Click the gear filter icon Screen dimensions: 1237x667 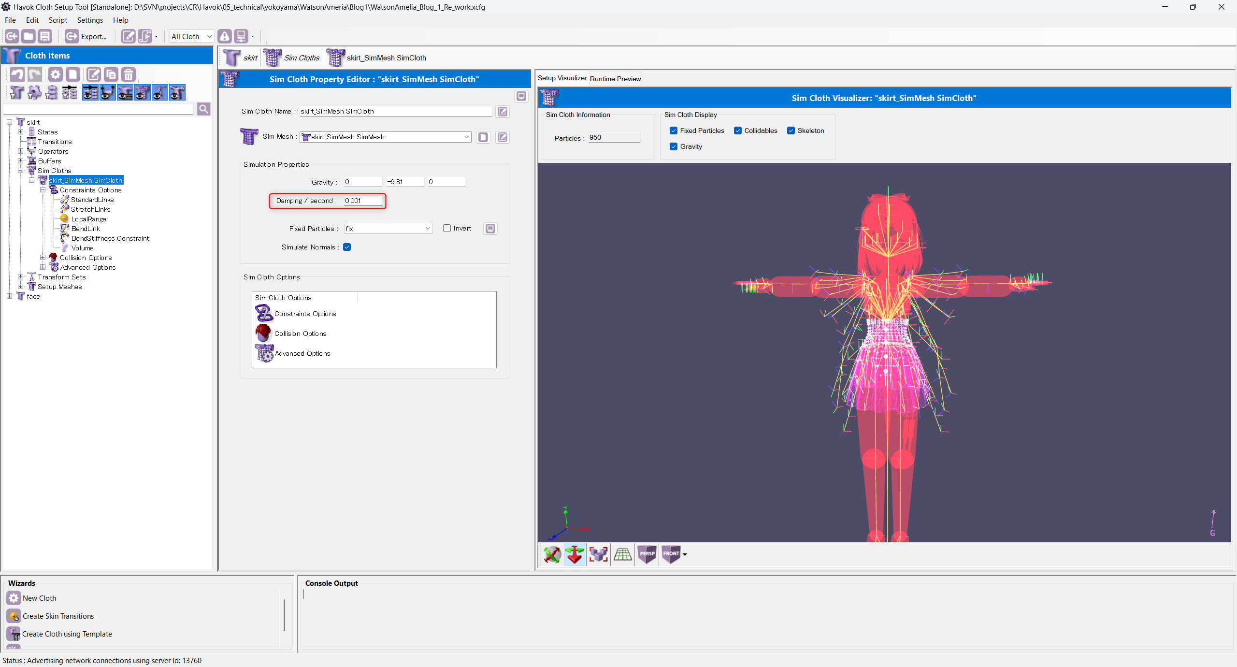34,92
